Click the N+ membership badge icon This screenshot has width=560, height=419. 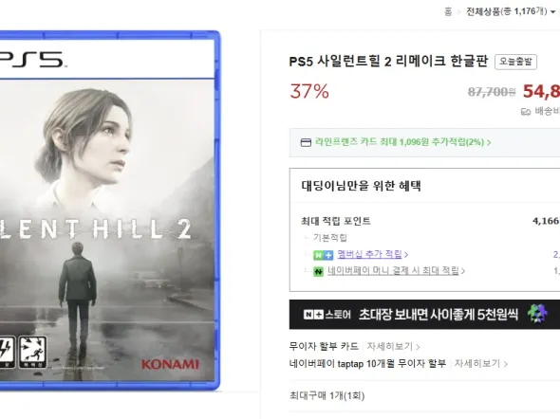tap(323, 255)
